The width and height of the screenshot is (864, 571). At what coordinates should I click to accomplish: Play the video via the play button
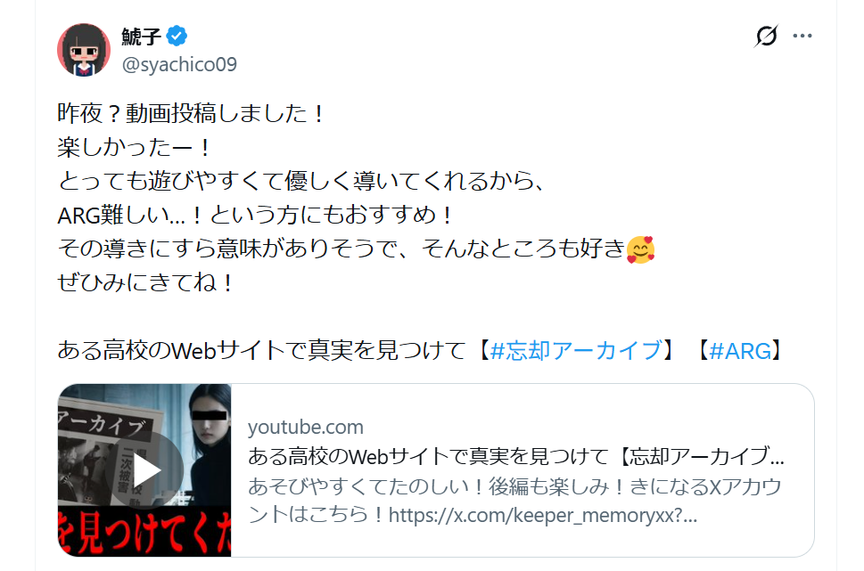tap(147, 470)
